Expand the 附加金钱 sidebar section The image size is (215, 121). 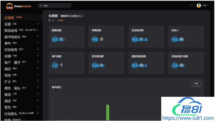point(38,30)
